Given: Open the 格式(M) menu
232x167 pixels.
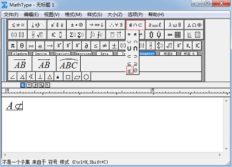Looking at the screenshot, I should [73, 15].
